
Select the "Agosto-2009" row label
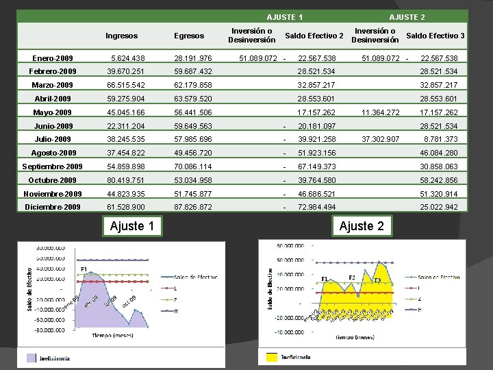pos(53,153)
